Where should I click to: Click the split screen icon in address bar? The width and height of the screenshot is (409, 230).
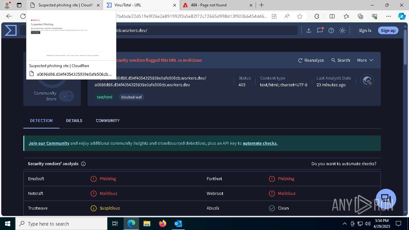click(274, 16)
